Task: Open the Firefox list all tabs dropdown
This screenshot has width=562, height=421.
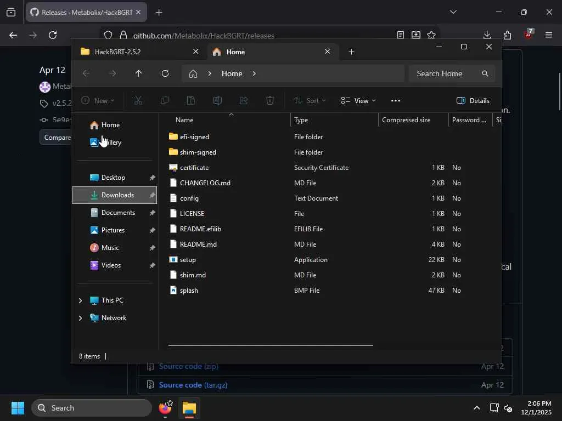Action: 453,12
